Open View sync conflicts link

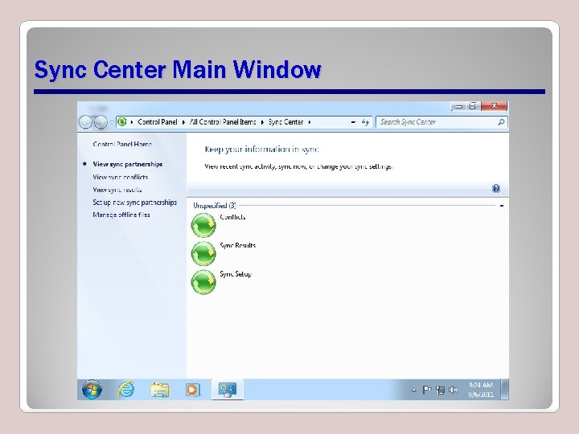[x=121, y=177]
